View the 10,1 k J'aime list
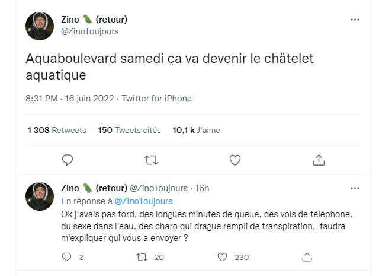The image size is (379, 276). [196, 130]
